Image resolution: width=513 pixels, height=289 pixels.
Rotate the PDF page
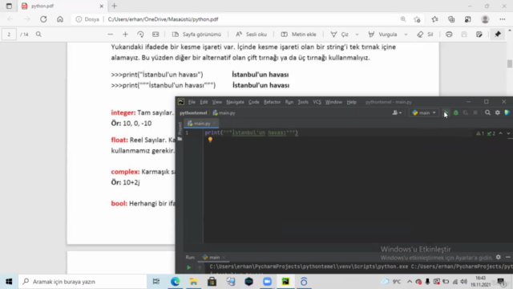(140, 35)
